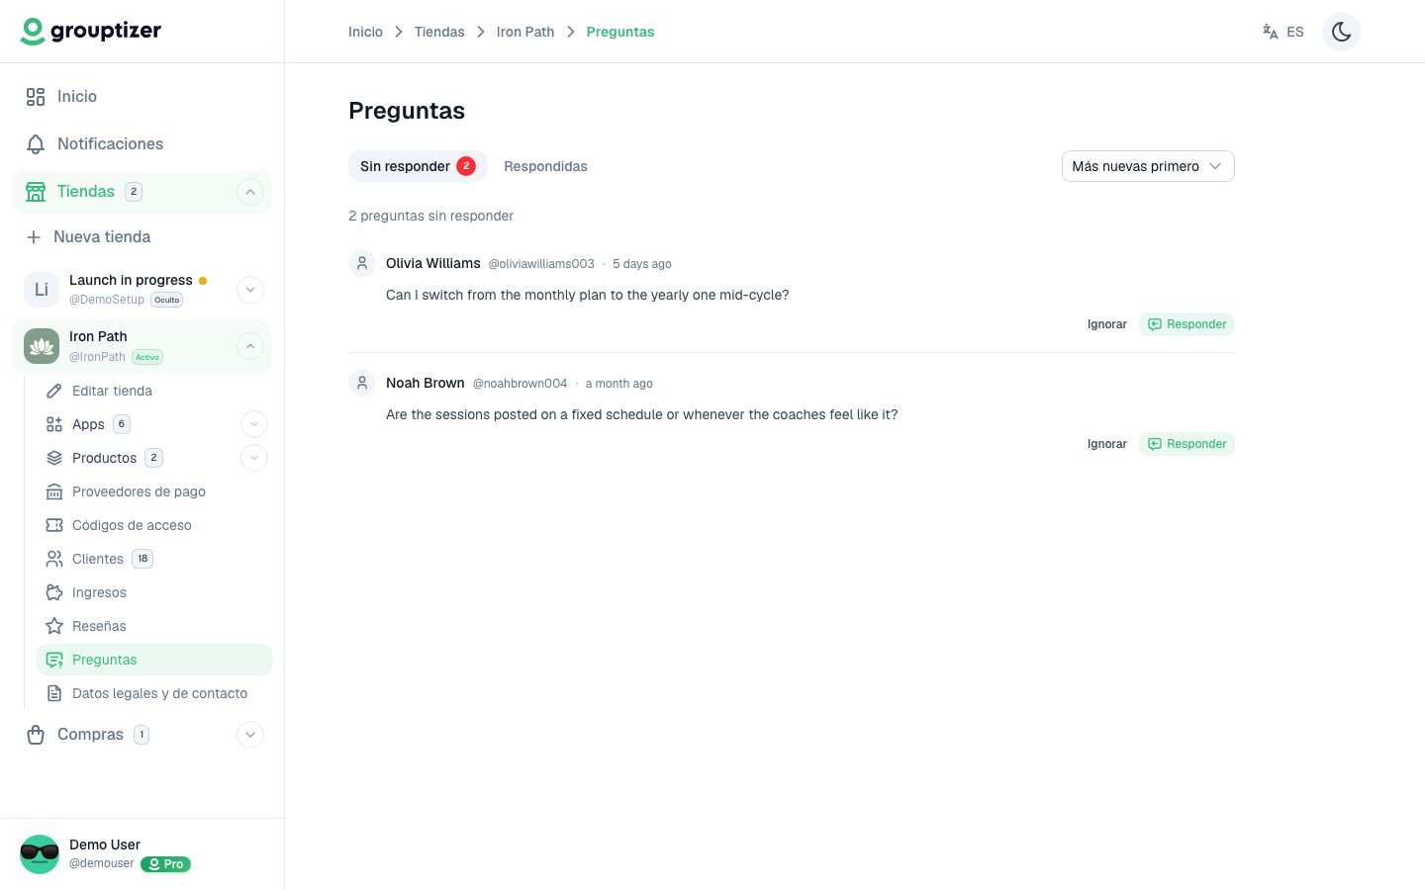The width and height of the screenshot is (1425, 890).
Task: Open Editar tienda with the pencil icon
Action: [x=54, y=391]
